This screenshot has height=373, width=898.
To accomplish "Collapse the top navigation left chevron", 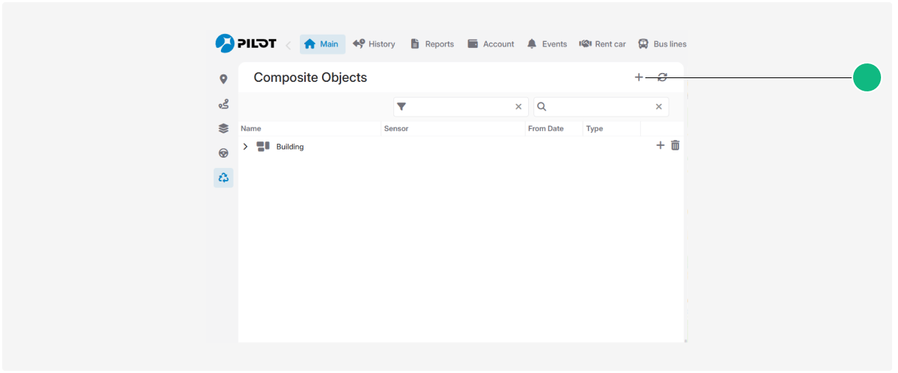I will (x=288, y=45).
